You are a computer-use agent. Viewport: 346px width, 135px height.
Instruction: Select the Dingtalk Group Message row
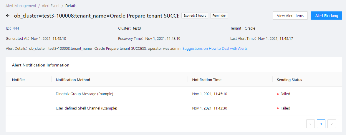[x=85, y=94]
